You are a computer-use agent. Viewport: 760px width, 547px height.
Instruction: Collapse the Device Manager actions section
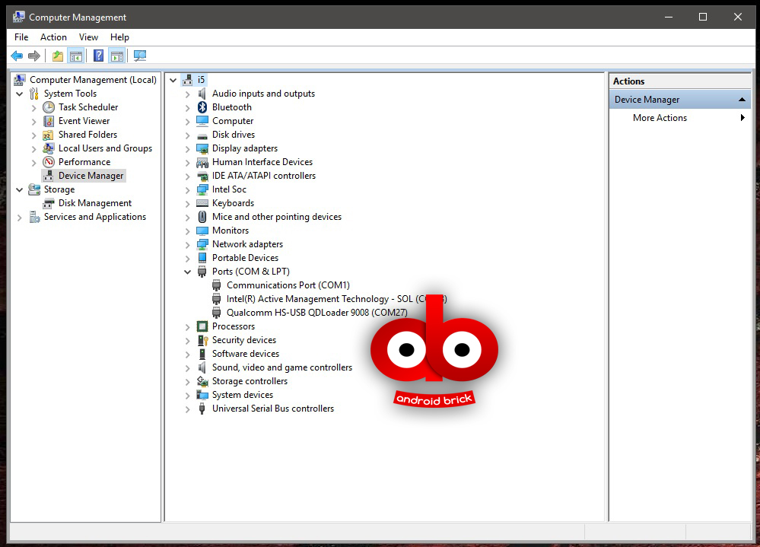742,100
